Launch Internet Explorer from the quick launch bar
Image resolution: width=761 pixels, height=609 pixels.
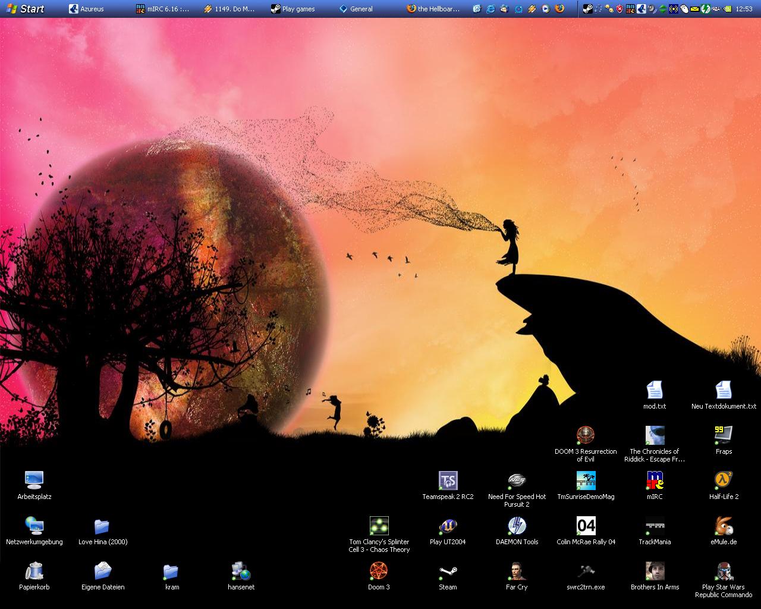point(490,9)
